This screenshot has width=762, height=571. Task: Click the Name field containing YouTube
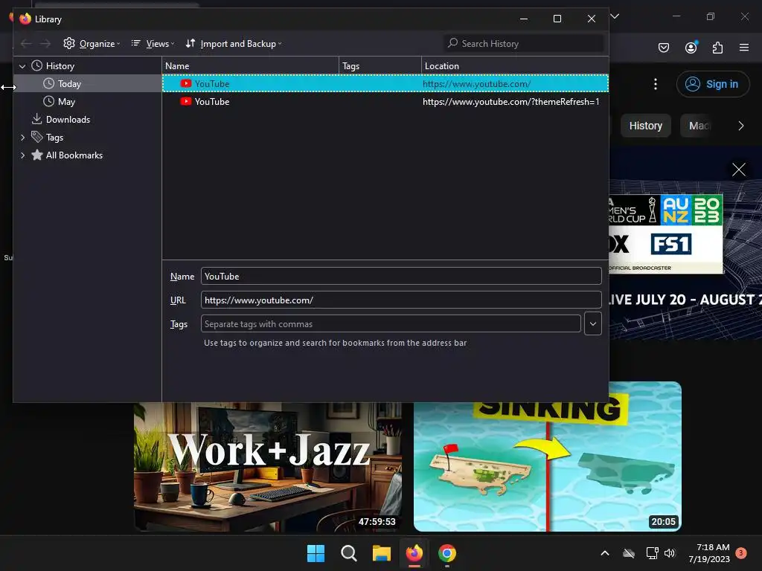(x=401, y=277)
